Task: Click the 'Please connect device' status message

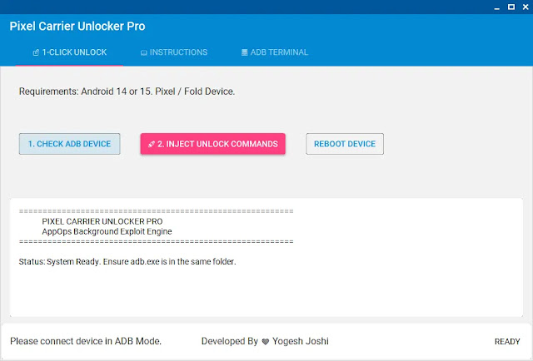Action: tap(86, 342)
